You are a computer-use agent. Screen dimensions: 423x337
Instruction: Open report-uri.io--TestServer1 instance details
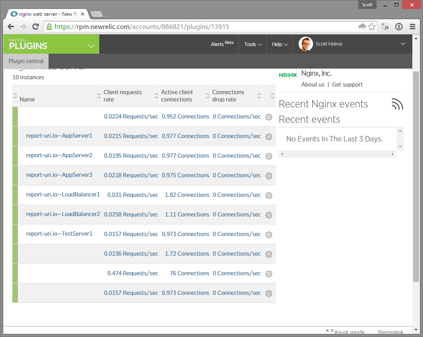[60, 234]
